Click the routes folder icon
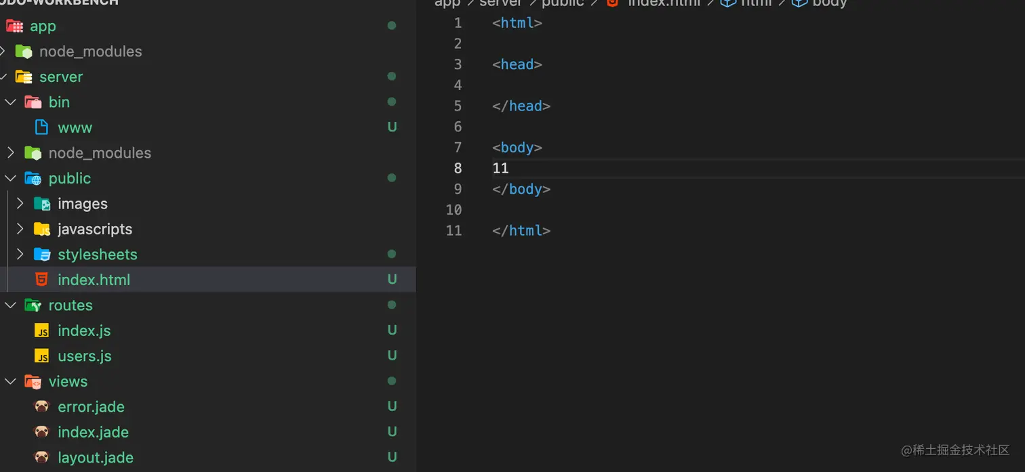The width and height of the screenshot is (1025, 472). [x=33, y=305]
